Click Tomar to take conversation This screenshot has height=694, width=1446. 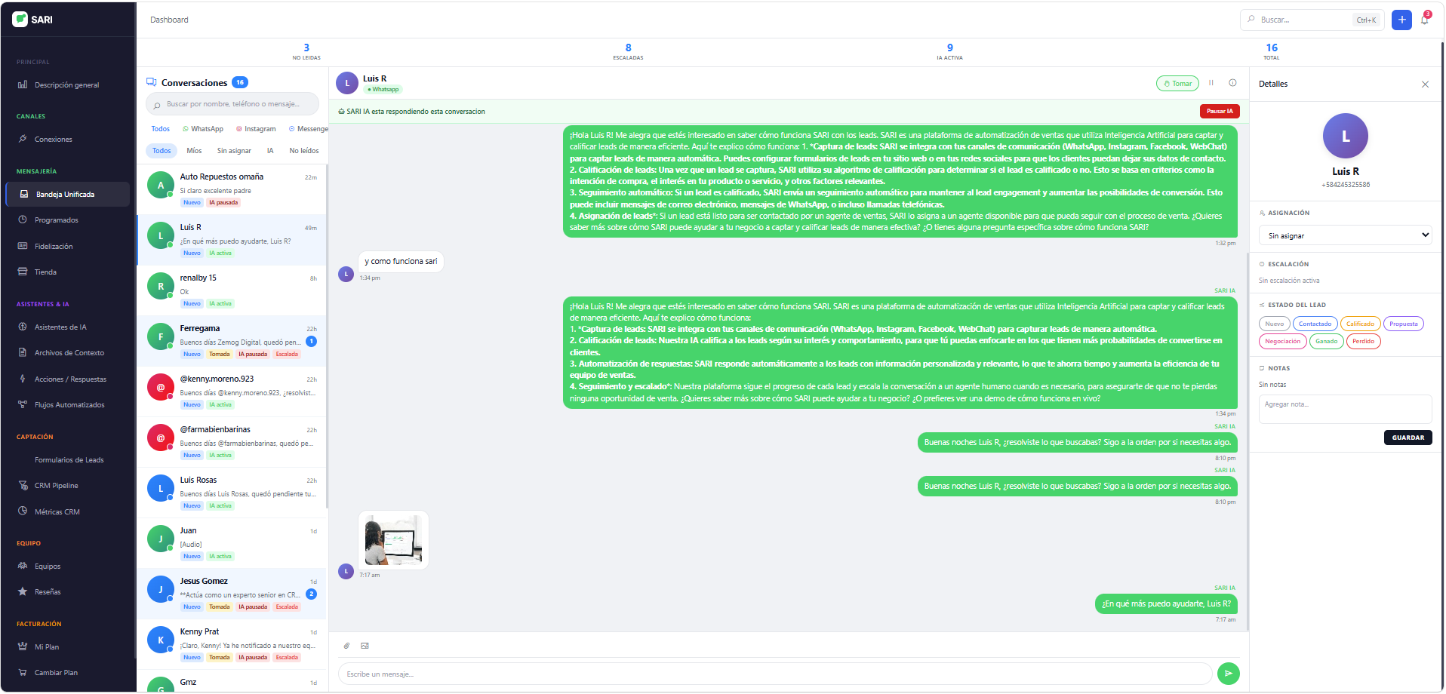tap(1177, 84)
